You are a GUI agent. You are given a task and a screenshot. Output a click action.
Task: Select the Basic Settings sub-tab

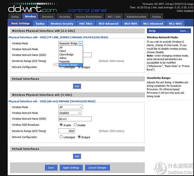pos(20,23)
